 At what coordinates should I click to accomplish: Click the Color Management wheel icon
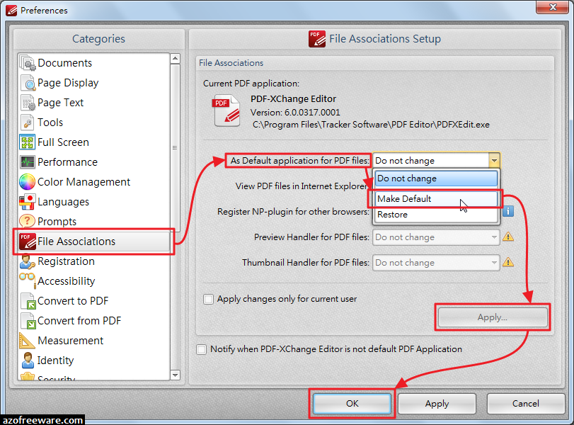tap(28, 182)
